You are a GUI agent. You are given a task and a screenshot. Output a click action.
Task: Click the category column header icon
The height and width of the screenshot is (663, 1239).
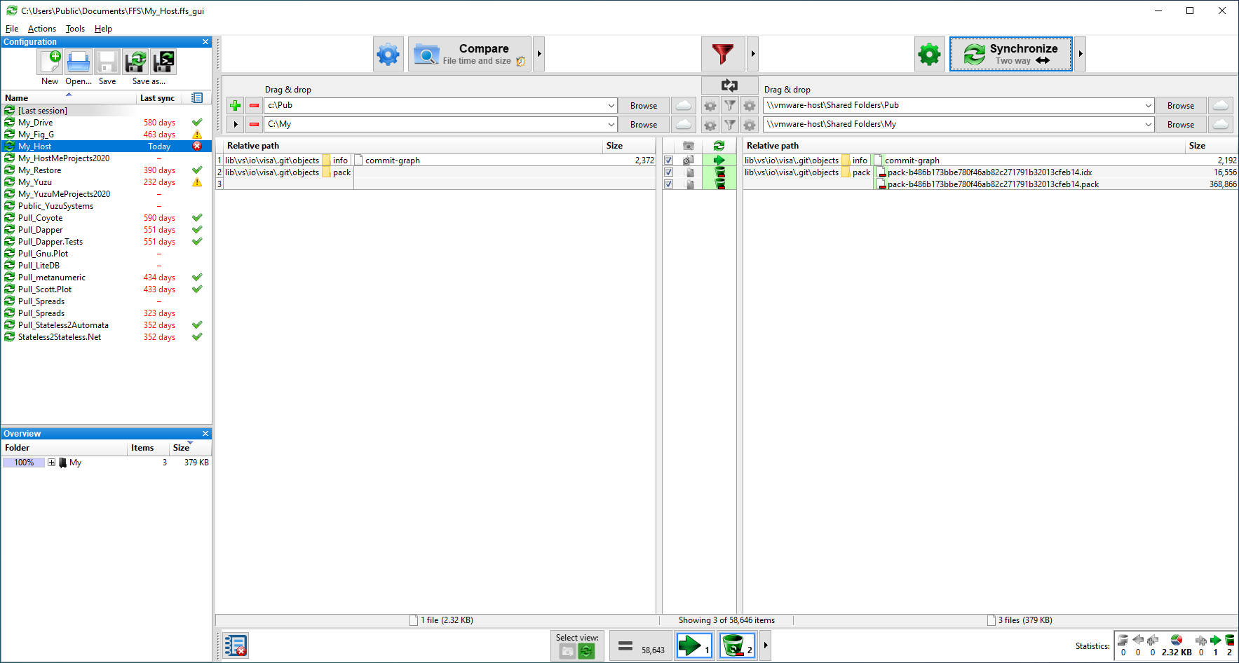(689, 146)
